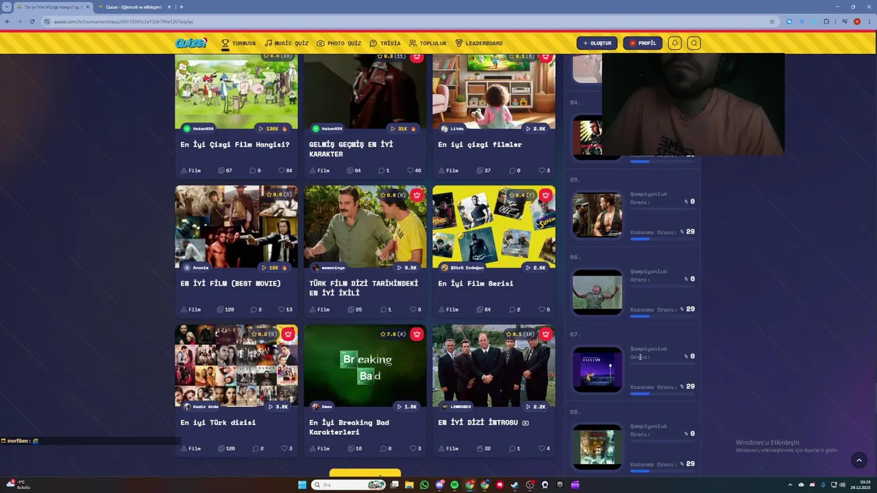This screenshot has width=877, height=493.
Task: Select the Trivia menu item
Action: (x=385, y=43)
